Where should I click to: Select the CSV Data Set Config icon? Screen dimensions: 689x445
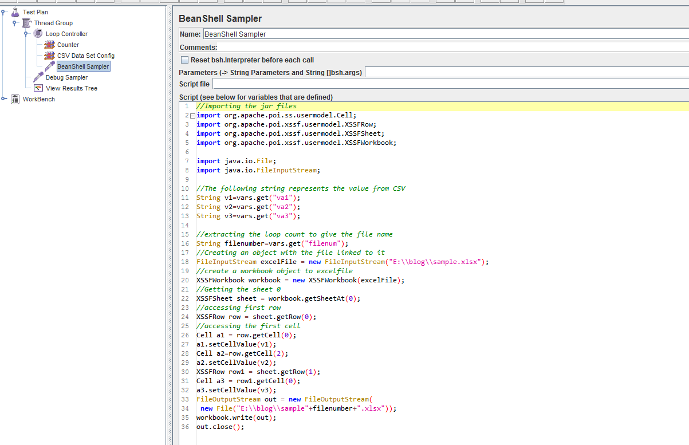click(49, 56)
